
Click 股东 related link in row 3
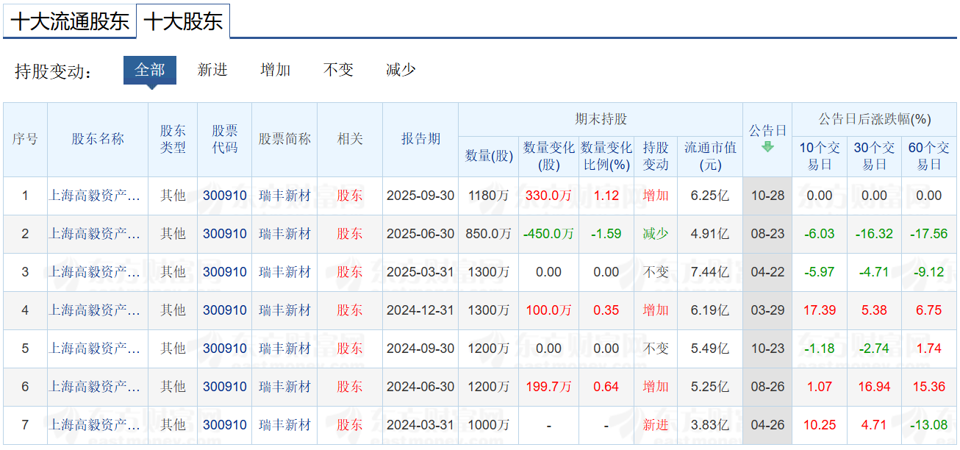(x=350, y=272)
